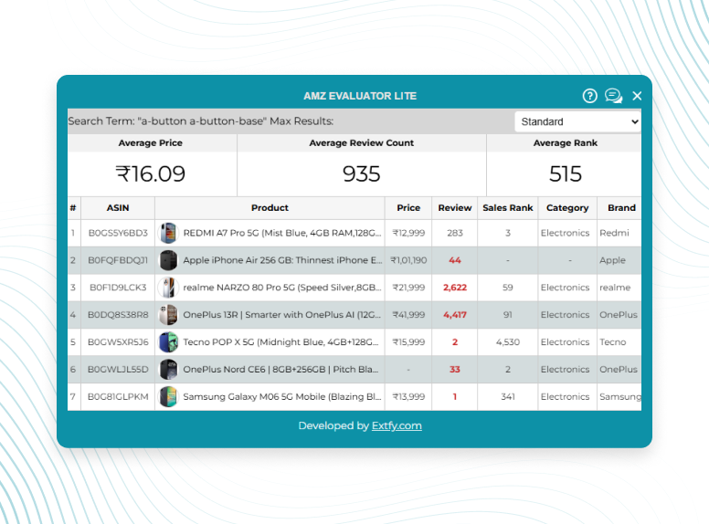Open realme NARZO 80 Pro thumbnail
The width and height of the screenshot is (709, 524).
(x=168, y=288)
